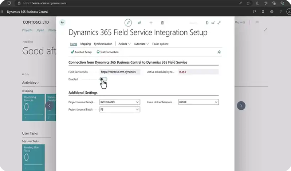Open the Project Journal Template dropdown
This screenshot has height=171, width=291.
[120, 102]
